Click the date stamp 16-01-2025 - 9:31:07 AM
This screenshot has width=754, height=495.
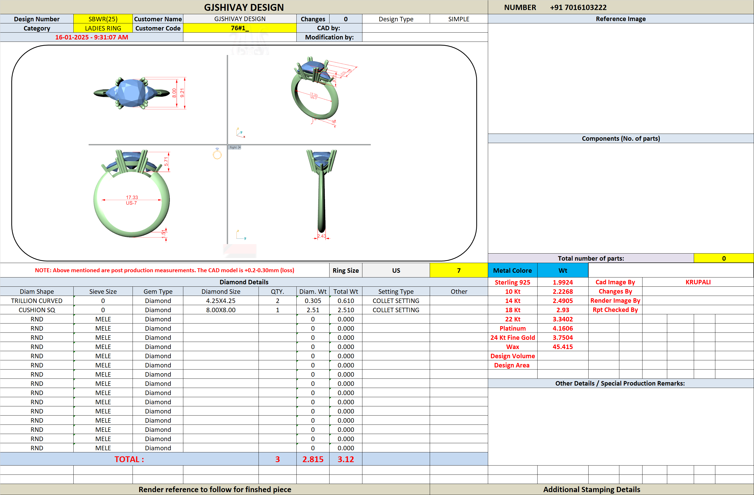pos(92,37)
